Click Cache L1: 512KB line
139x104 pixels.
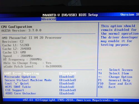[x=16, y=45]
